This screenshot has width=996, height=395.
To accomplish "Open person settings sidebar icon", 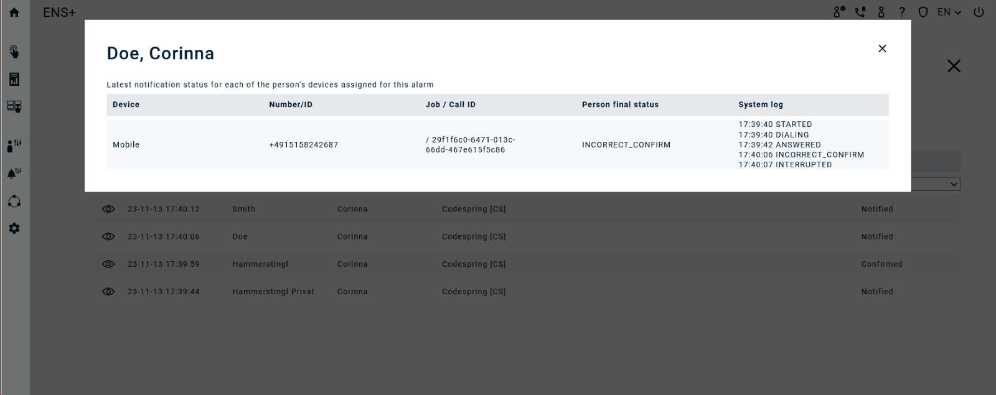I will 14,146.
